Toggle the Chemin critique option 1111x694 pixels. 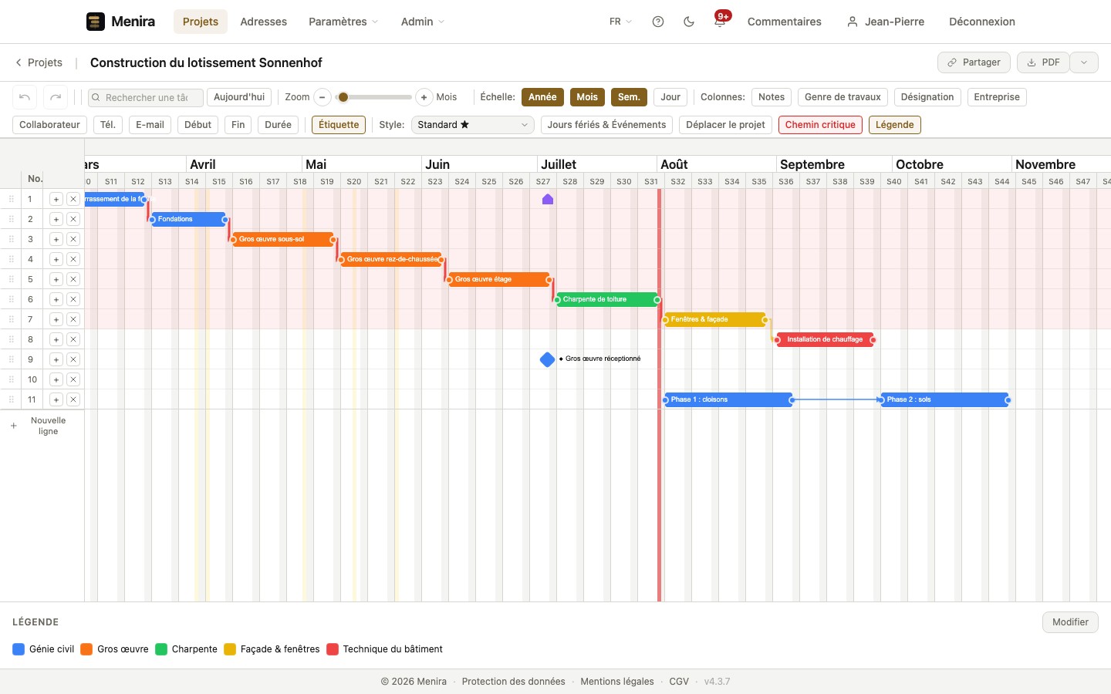pyautogui.click(x=820, y=125)
